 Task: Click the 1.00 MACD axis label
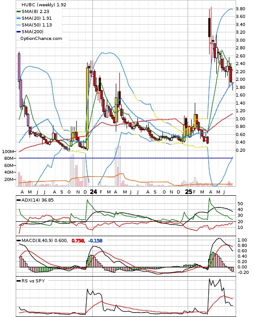[x=242, y=240]
